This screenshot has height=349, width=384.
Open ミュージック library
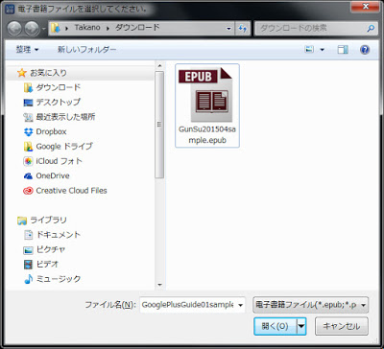(59, 279)
